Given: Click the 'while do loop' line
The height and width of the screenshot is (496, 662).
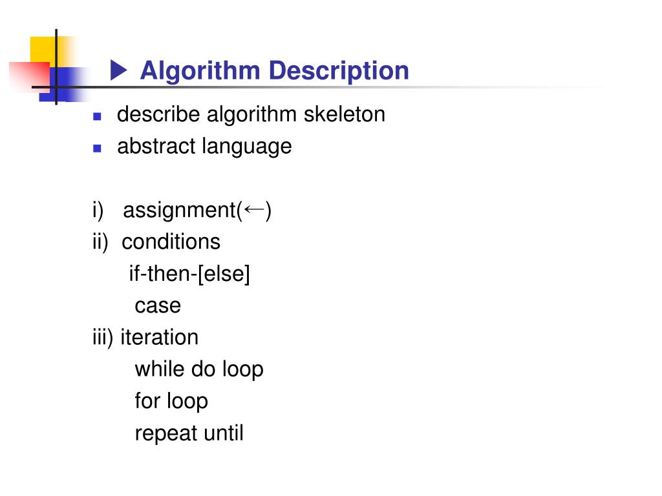Looking at the screenshot, I should coord(199,369).
